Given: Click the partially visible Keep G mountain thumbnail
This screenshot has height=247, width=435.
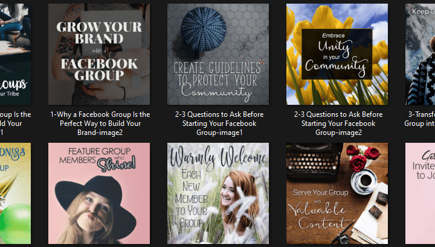Looking at the screenshot, I should pyautogui.click(x=420, y=54).
